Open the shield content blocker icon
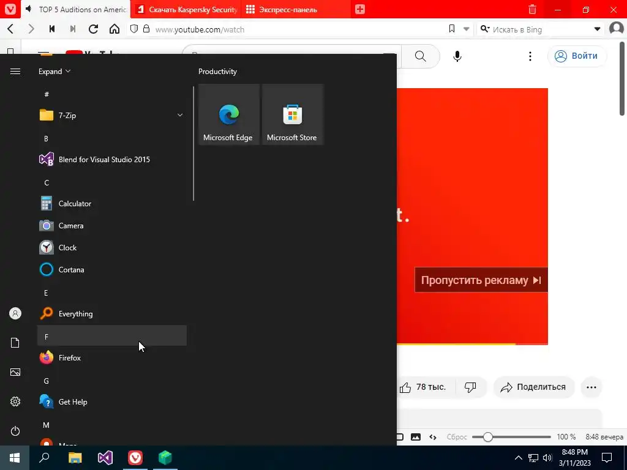The height and width of the screenshot is (470, 627). [x=134, y=29]
